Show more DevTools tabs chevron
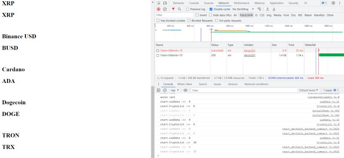 click(305, 3)
